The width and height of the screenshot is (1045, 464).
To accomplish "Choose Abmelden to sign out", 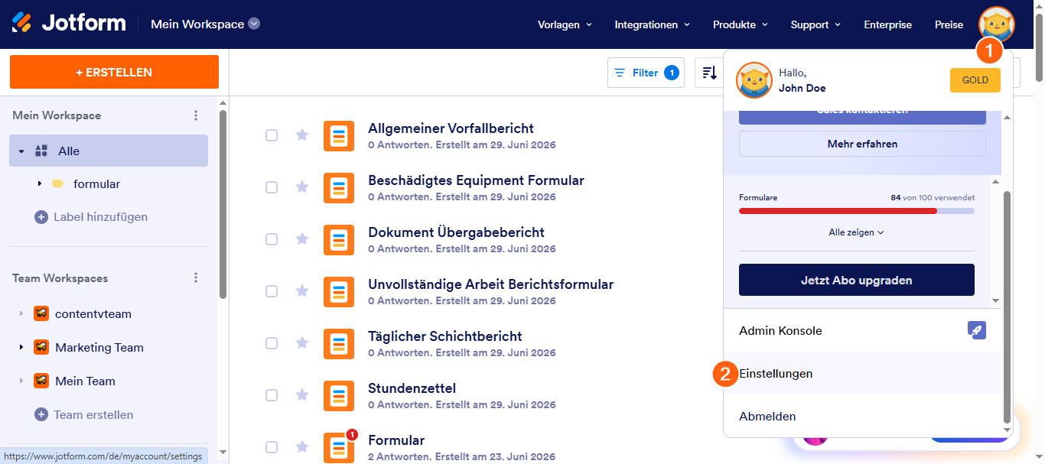I will [862, 417].
